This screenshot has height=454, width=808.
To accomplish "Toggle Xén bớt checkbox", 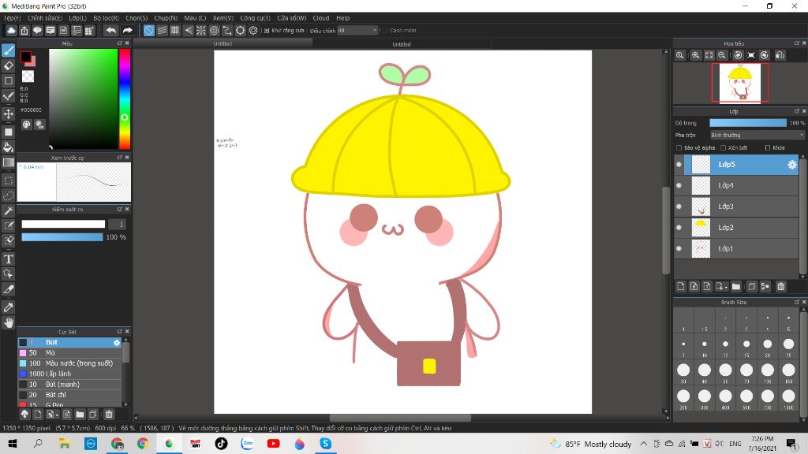I will pos(723,147).
